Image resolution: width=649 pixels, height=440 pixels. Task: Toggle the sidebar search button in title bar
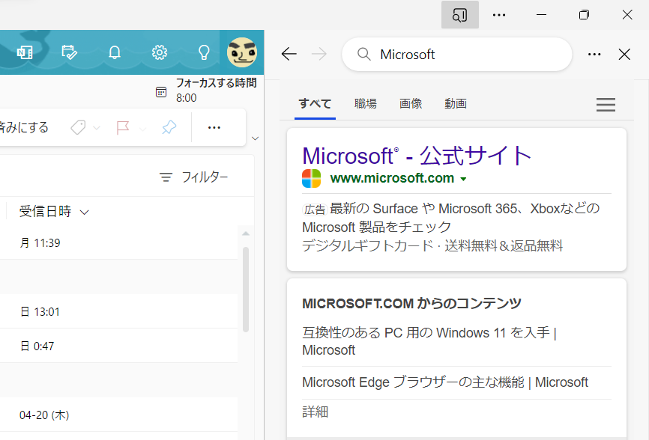point(460,15)
